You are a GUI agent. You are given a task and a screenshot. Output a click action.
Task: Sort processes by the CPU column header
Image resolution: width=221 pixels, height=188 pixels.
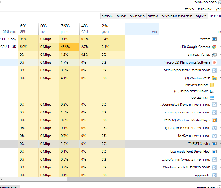click(x=84, y=29)
